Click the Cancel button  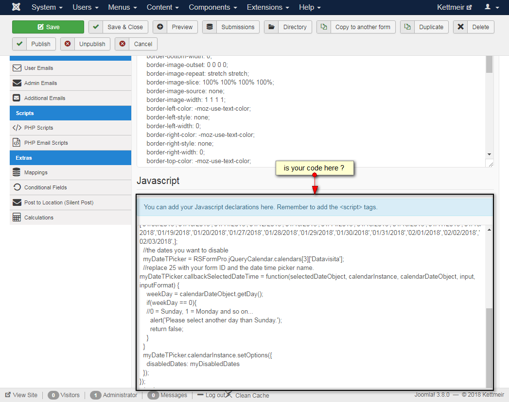tap(136, 44)
